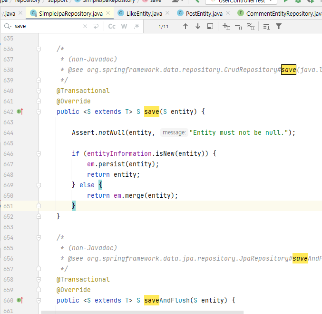Image resolution: width=322 pixels, height=314 pixels.
Task: Click highlighted closing brace at line 651
Action: click(x=74, y=206)
